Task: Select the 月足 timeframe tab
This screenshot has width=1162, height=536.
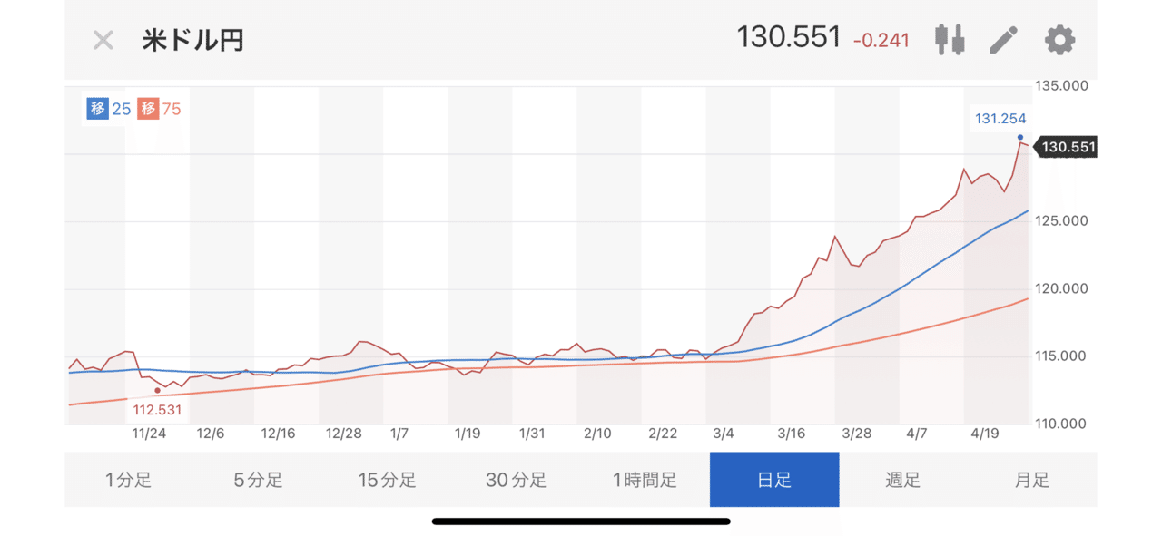Action: coord(1032,480)
